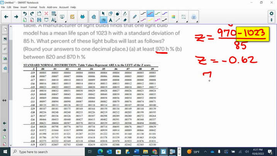
Task: Choose the Fill bucket tool
Action: click(x=125, y=14)
